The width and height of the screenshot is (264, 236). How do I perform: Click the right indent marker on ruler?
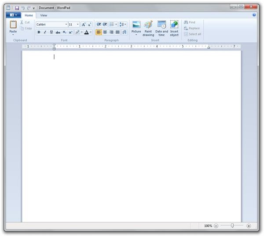coord(209,47)
